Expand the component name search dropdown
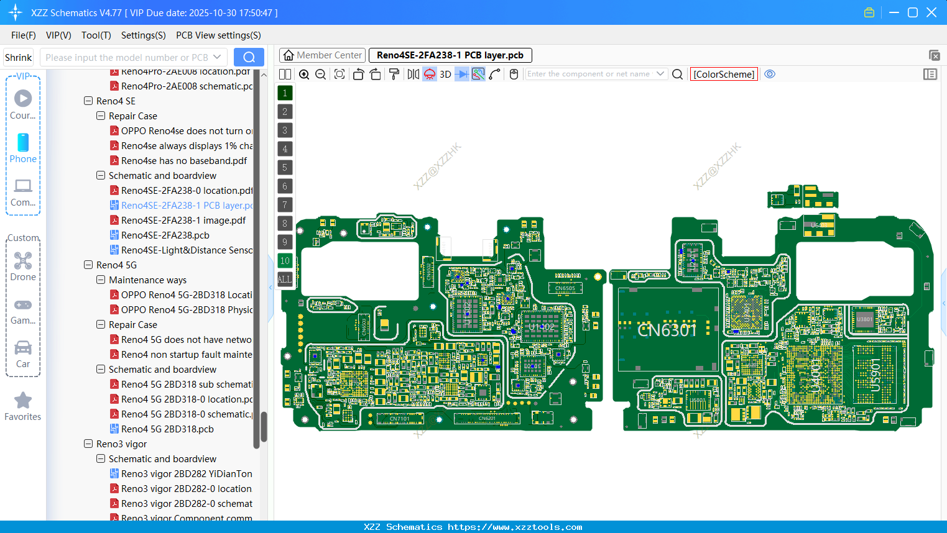 pyautogui.click(x=662, y=74)
